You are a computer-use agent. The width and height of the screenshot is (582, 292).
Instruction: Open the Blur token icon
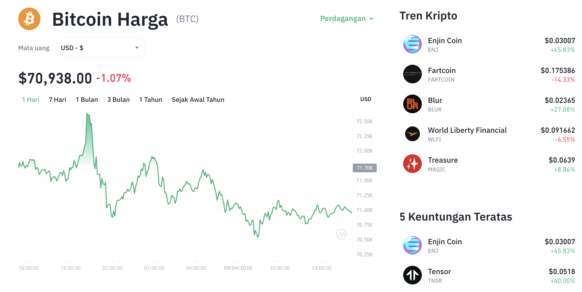412,104
